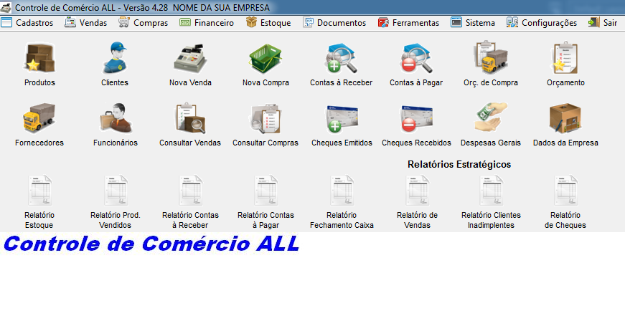
Task: Open the Produtos icon with boxes
Action: (39, 59)
